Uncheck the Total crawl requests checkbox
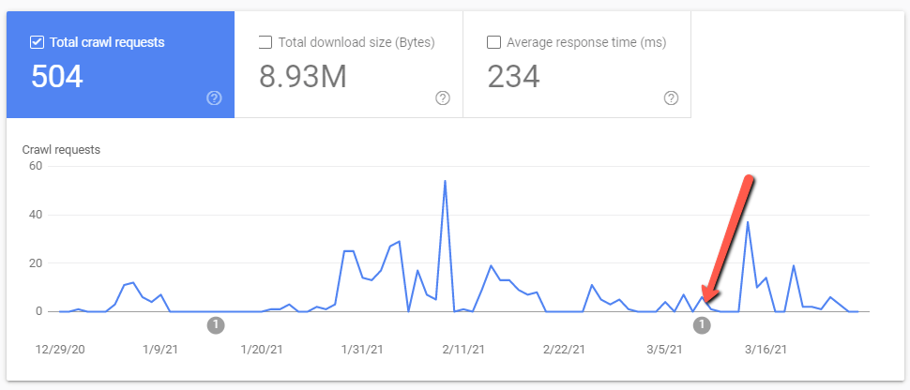Image resolution: width=910 pixels, height=390 pixels. (38, 42)
